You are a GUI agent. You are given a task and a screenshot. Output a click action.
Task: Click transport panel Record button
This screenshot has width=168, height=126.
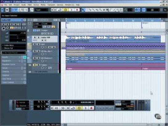tap(91, 108)
